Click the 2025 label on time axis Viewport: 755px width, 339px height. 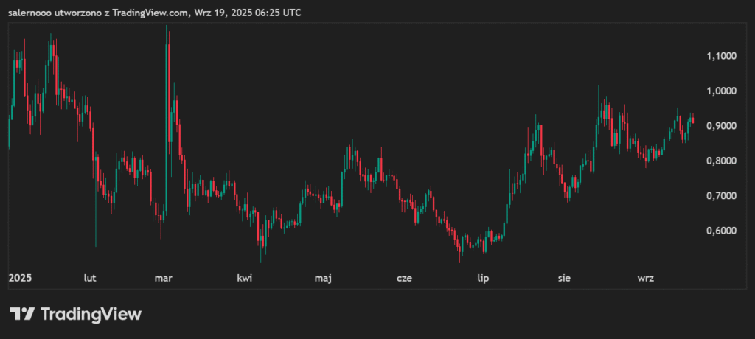pos(19,278)
